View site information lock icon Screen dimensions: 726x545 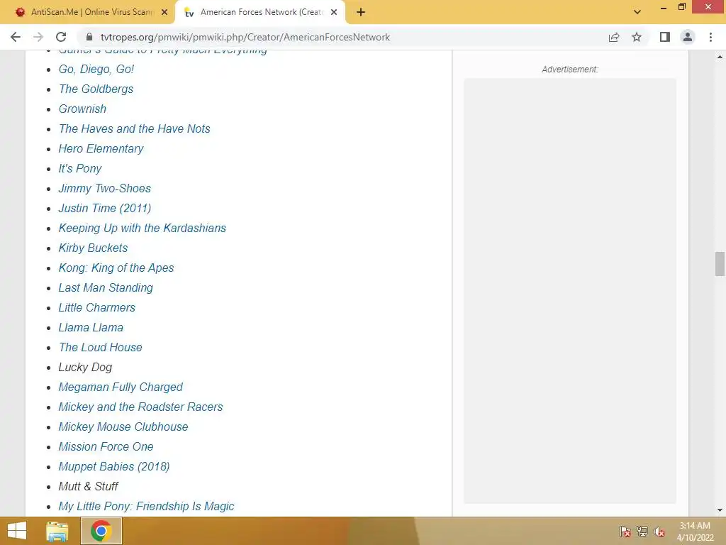coord(89,37)
